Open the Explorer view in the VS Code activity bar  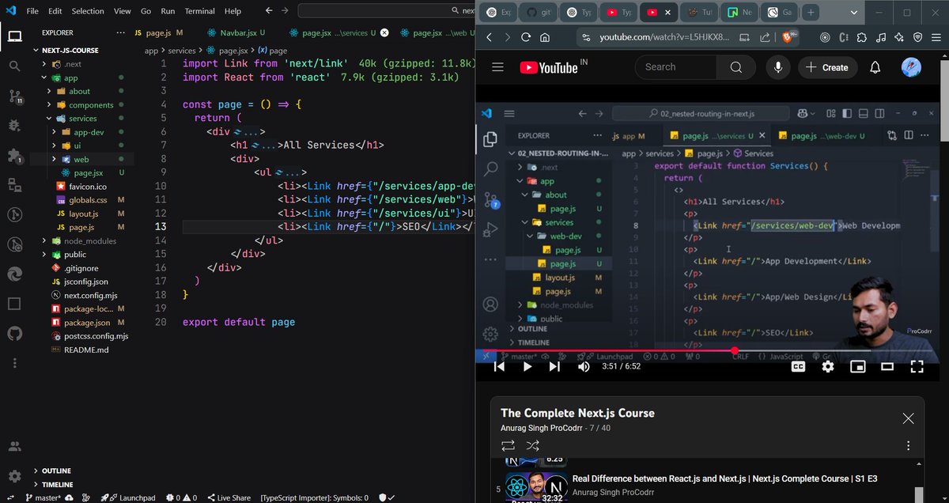14,36
